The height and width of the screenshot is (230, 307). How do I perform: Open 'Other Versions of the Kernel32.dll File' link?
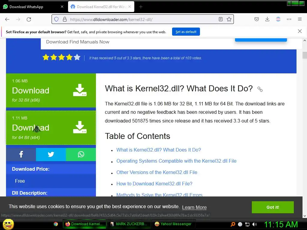[x=156, y=172]
